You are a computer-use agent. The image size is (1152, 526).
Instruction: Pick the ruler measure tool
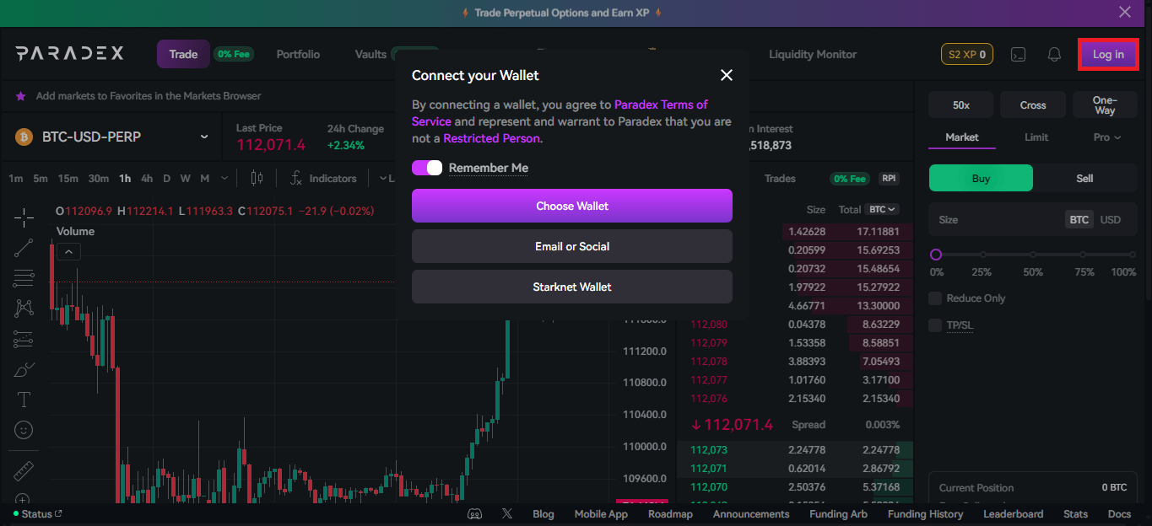point(24,470)
